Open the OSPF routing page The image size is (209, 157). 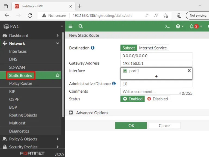[14, 99]
